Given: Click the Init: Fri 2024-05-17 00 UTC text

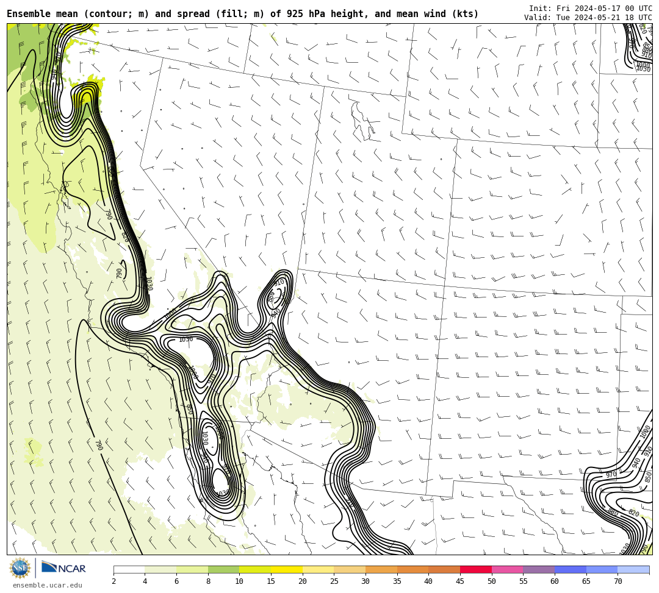Looking at the screenshot, I should click(591, 9).
